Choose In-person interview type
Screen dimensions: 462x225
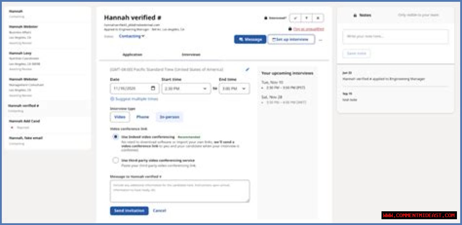point(169,117)
